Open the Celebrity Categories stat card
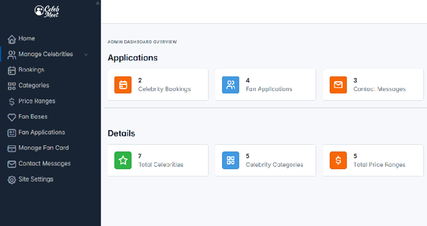Screen dimensions: 427x226 265,160
